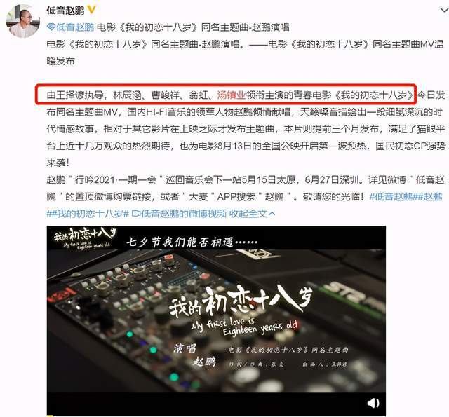Open 低音赵鹏 profile avatar picture
The width and height of the screenshot is (449, 417).
point(22,21)
